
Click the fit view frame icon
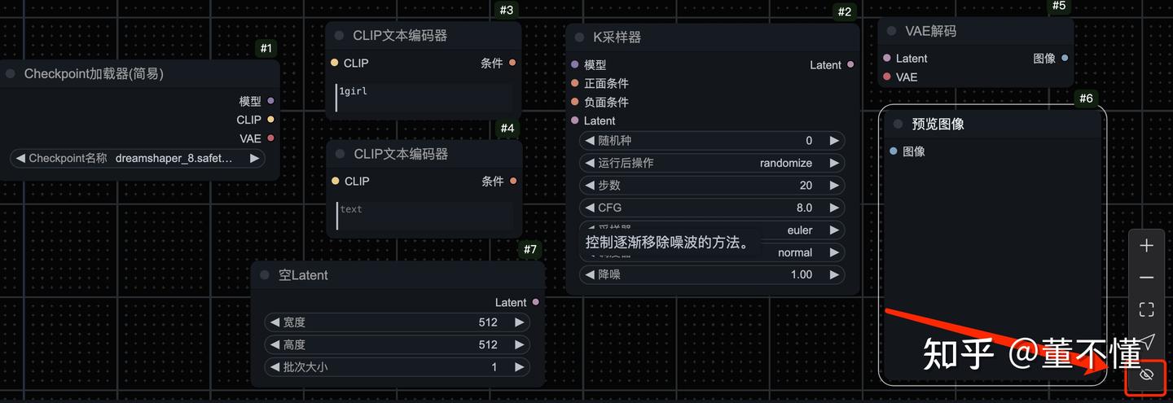(1146, 309)
